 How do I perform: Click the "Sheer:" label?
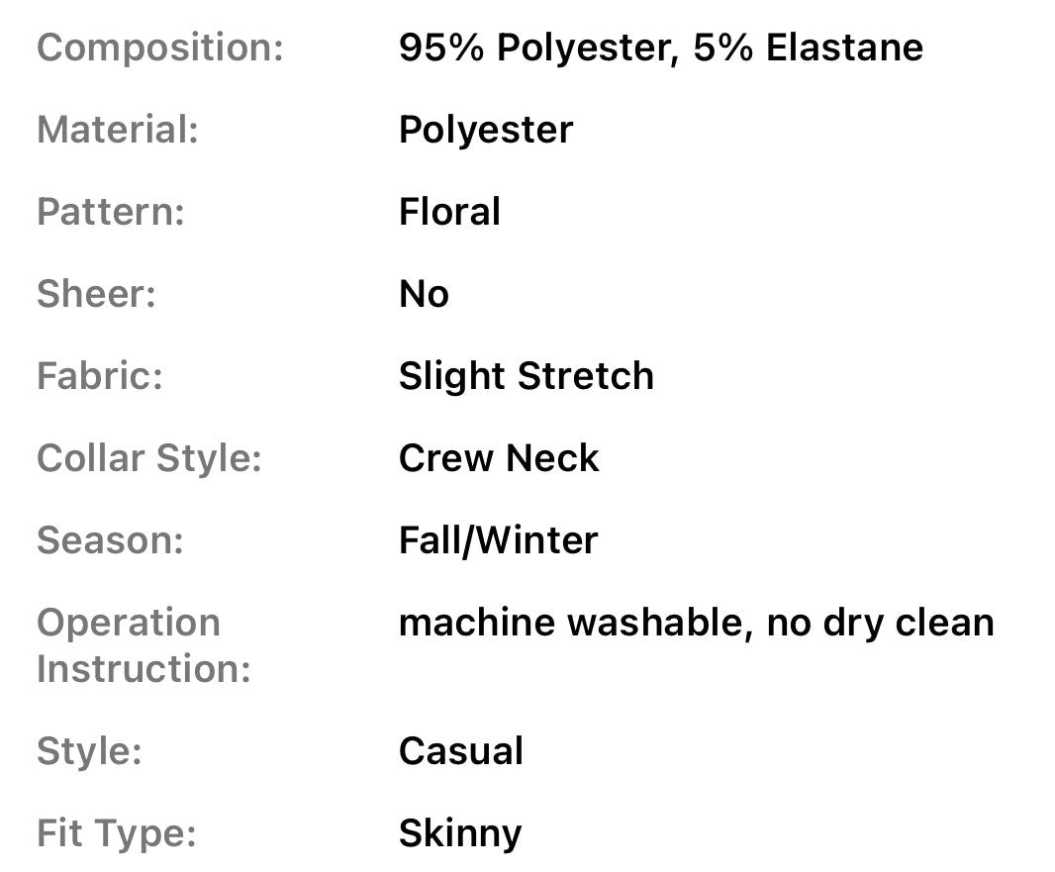[x=96, y=295]
